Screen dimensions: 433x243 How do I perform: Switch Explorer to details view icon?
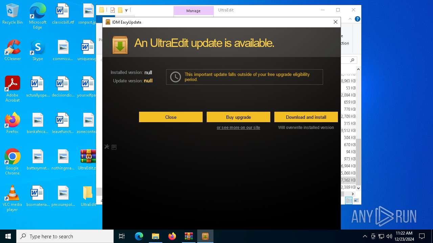[349, 200]
